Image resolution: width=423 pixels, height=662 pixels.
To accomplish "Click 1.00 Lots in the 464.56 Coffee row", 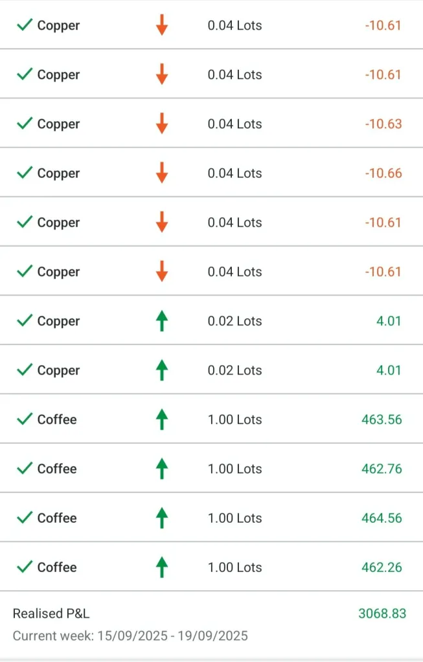I will click(x=234, y=518).
